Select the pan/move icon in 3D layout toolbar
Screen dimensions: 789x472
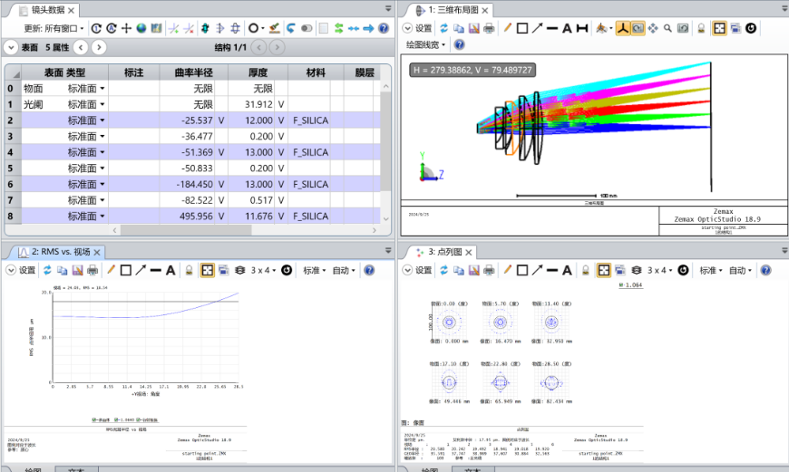point(653,28)
